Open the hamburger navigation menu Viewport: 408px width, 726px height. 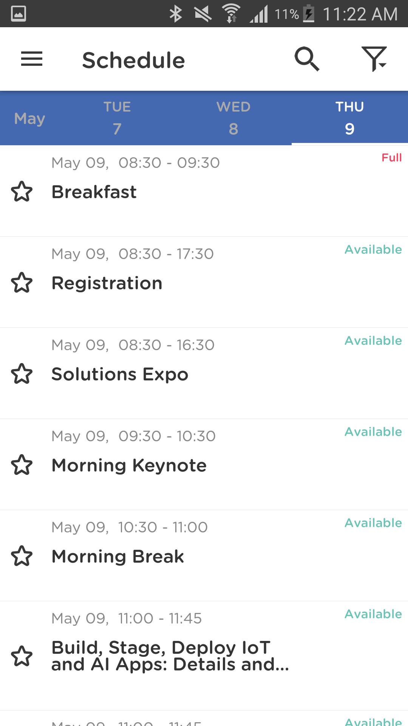(32, 59)
